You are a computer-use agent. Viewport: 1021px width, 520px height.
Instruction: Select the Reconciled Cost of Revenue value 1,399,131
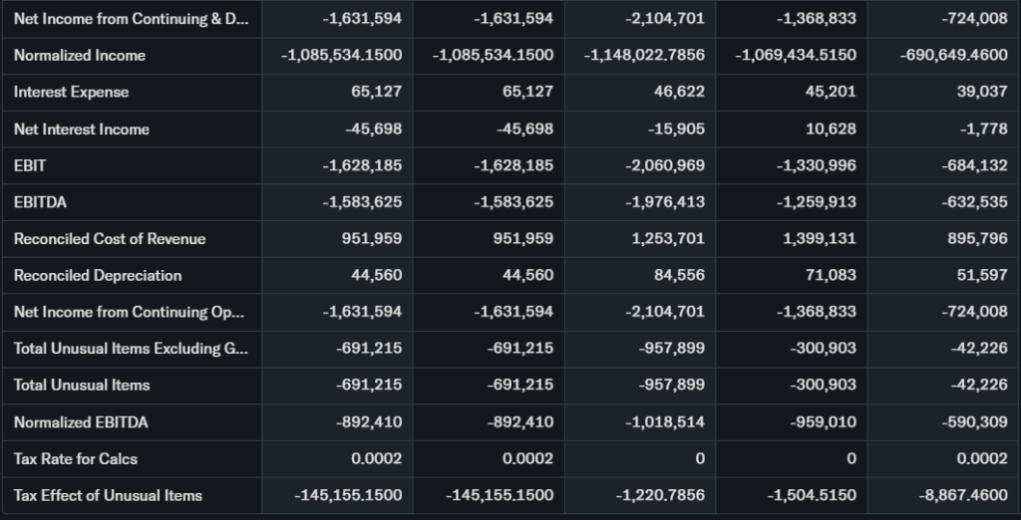[x=816, y=239]
